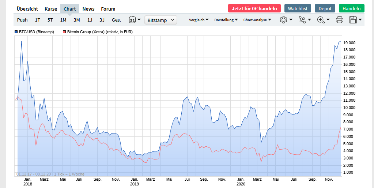Image resolution: width=374 pixels, height=188 pixels.
Task: Click the Watchlist button
Action: [298, 8]
